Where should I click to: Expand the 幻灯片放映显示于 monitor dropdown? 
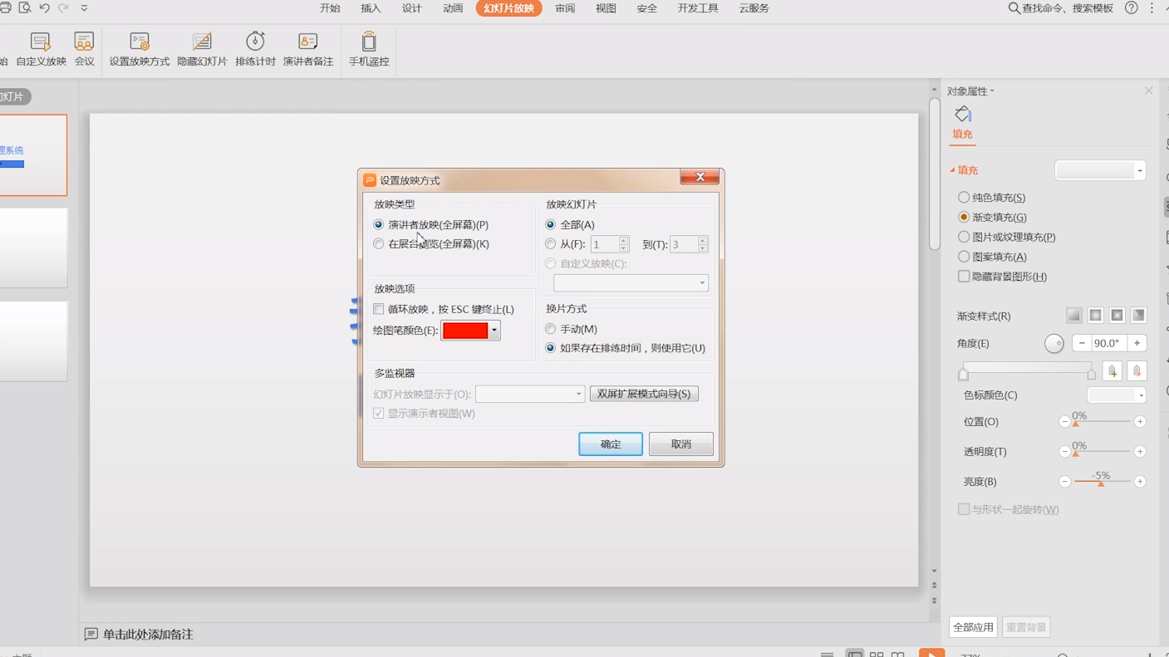click(x=578, y=394)
